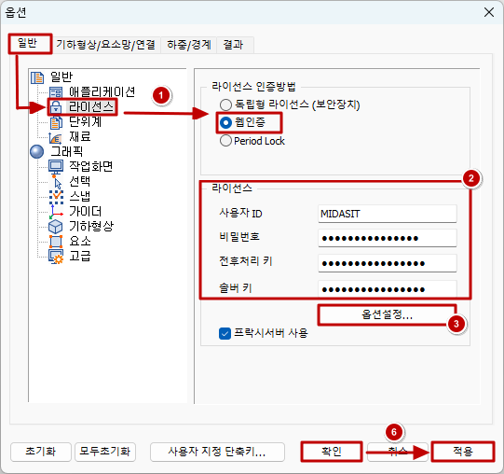504x474 pixels.
Task: Open 사용자 지정 단축키 dialog
Action: pos(217,452)
